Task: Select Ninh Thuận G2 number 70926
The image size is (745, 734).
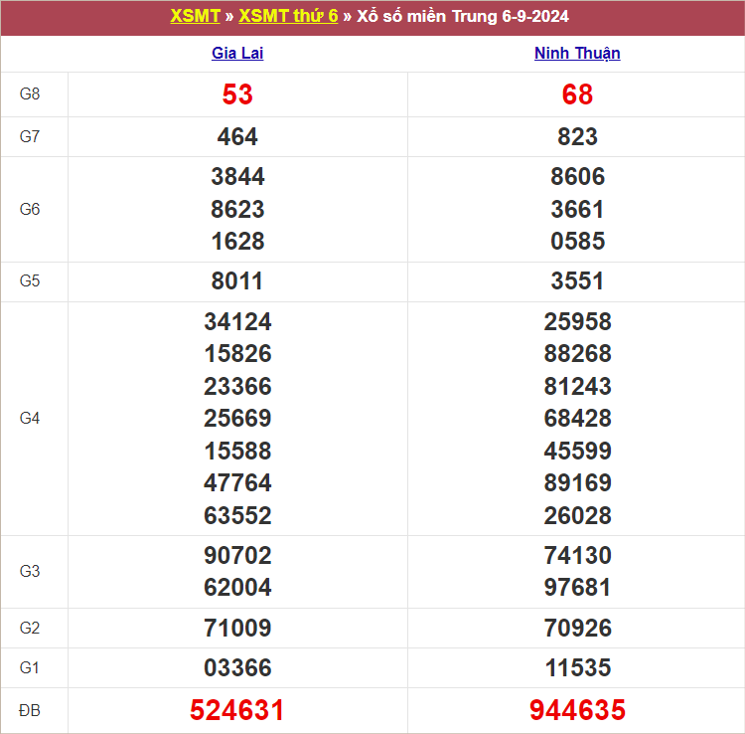Action: (x=577, y=628)
